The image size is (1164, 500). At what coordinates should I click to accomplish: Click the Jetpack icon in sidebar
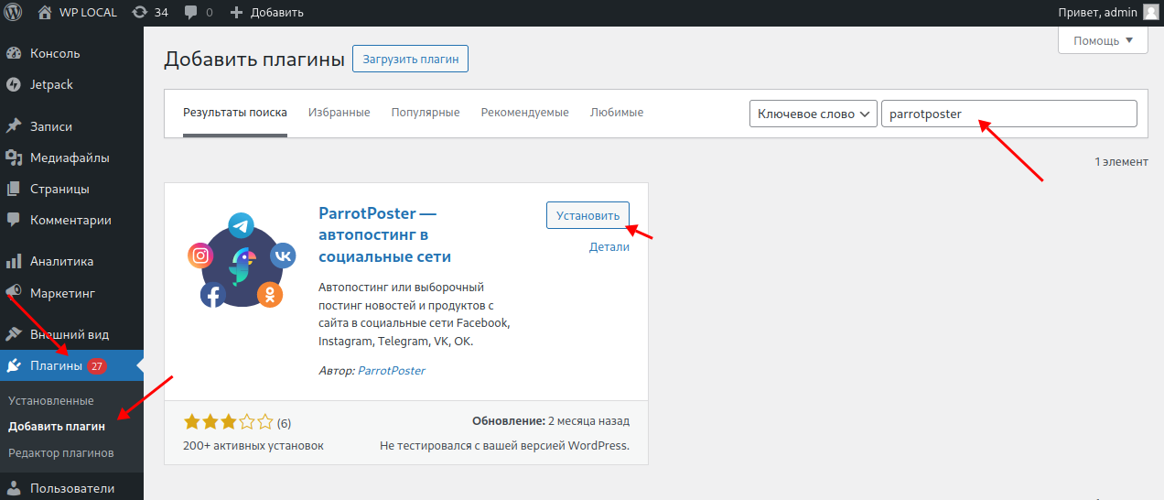(x=14, y=84)
